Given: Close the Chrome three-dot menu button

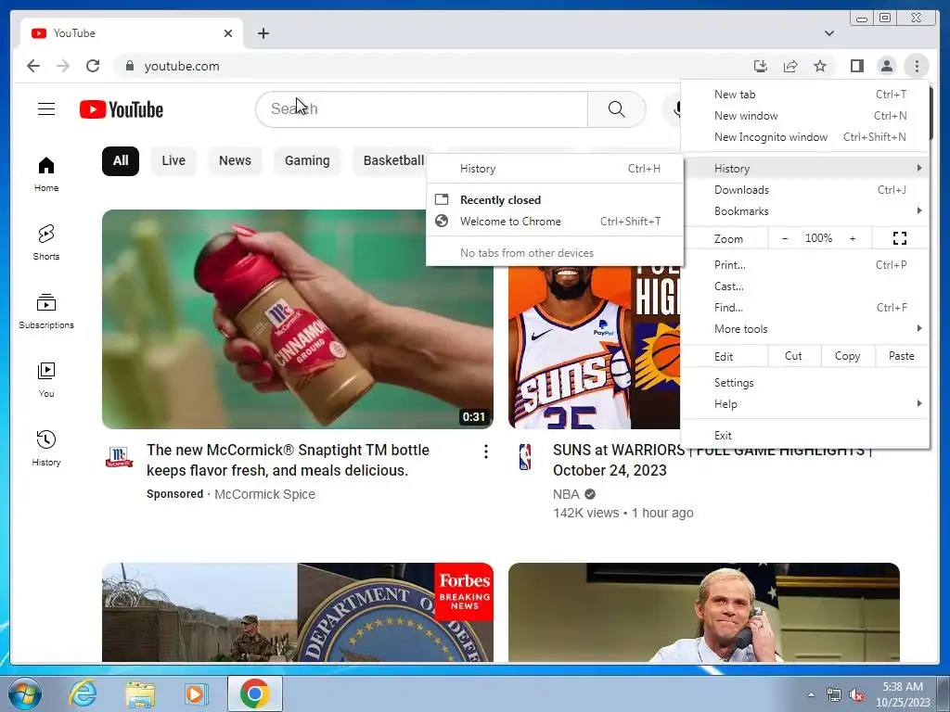Looking at the screenshot, I should (x=917, y=66).
